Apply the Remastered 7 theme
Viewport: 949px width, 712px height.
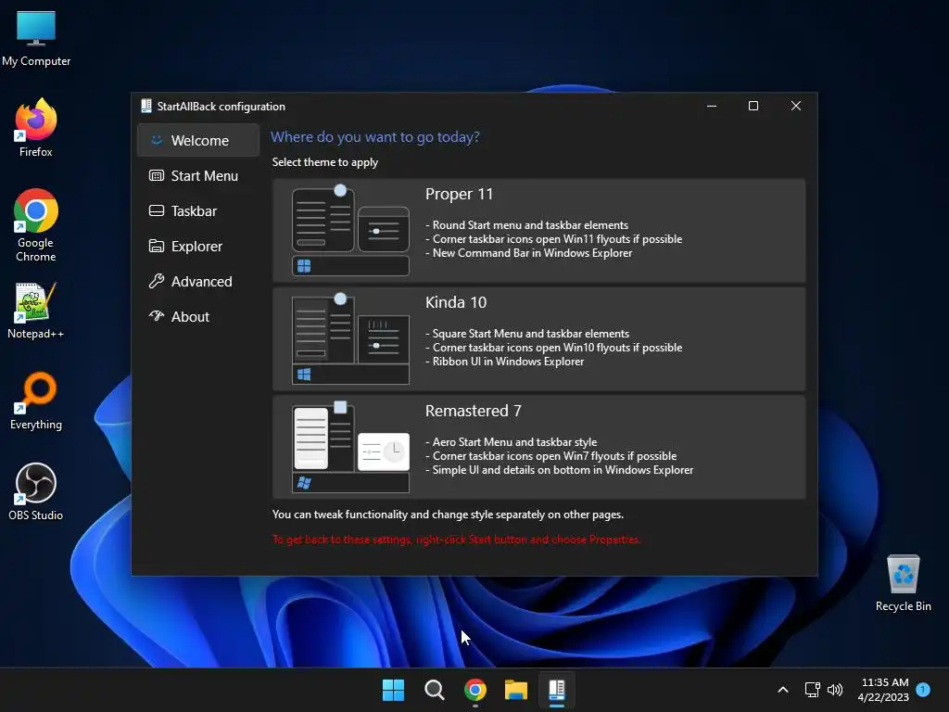tap(538, 448)
